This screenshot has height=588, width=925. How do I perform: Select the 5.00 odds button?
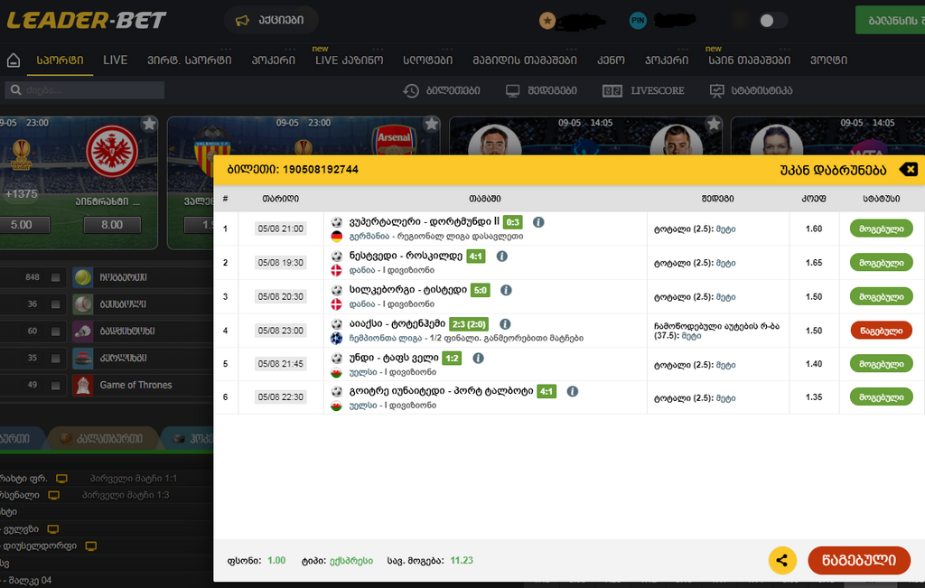pos(22,225)
